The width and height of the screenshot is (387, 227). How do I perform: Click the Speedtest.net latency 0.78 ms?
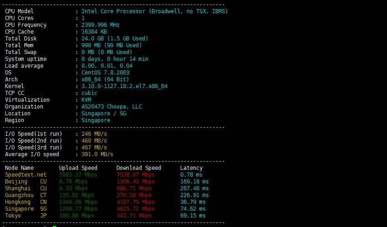tap(191, 175)
